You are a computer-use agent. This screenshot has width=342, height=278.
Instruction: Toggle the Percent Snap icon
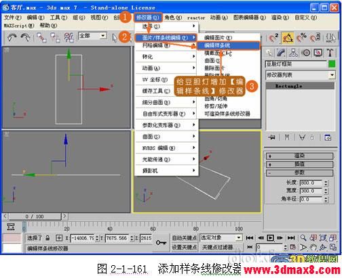point(301,38)
